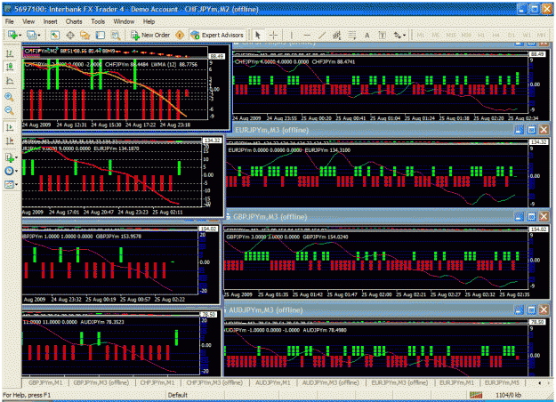
Task: Select the Horizontal Line drawing tool
Action: click(x=307, y=35)
